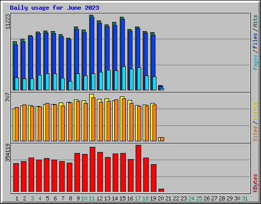Click the '11223' hits axis value
This screenshot has width=261, height=204.
(8, 21)
